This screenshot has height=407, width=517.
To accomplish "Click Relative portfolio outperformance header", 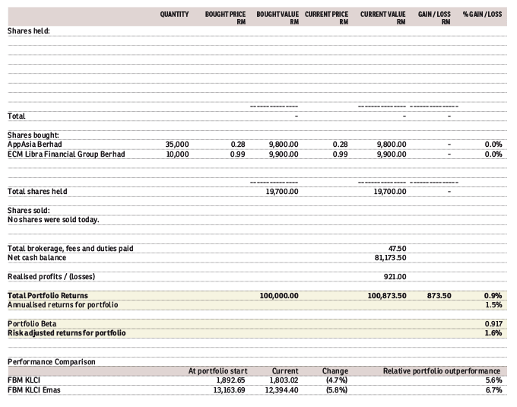I will pyautogui.click(x=441, y=370).
